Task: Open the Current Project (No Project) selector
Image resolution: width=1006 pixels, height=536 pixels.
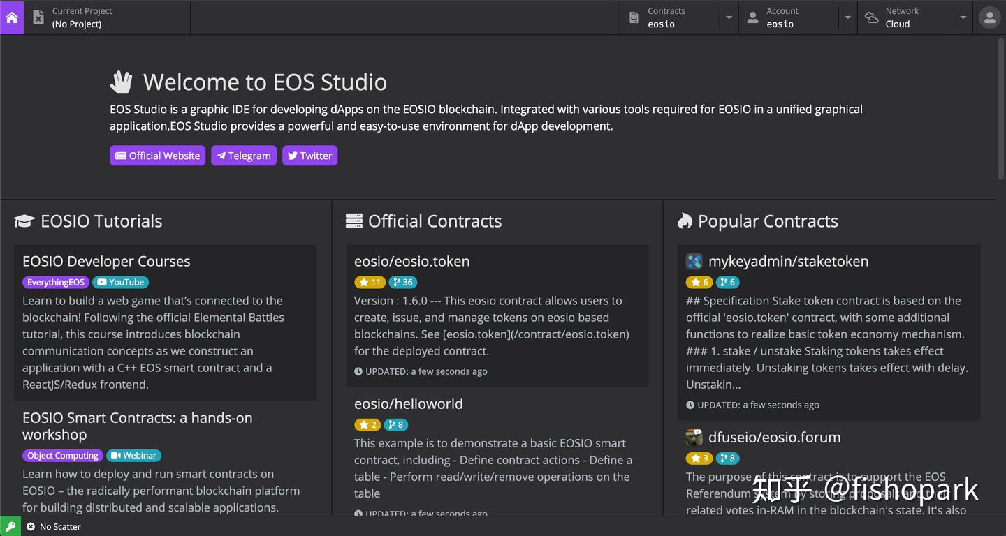Action: coord(107,17)
